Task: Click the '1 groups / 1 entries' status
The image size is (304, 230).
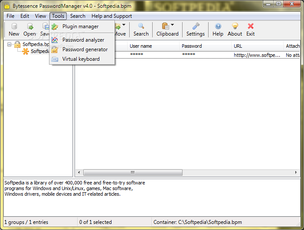Action: [x=26, y=222]
